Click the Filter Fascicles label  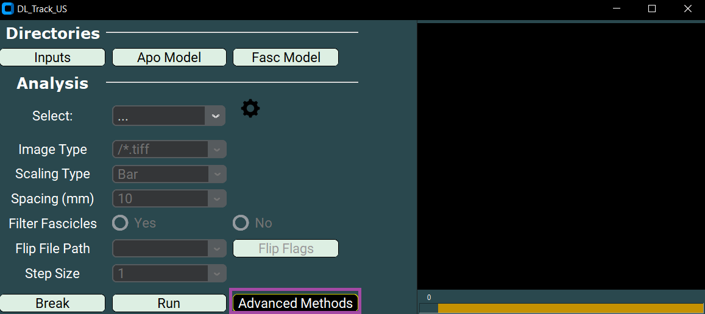[52, 223]
